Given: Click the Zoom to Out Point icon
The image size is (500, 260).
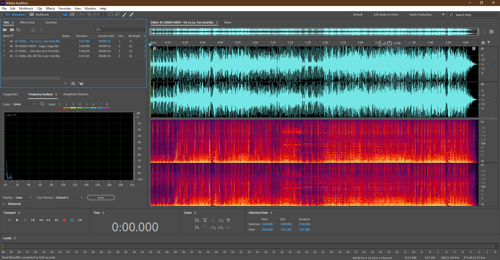Looking at the screenshot, I should tap(213, 227).
